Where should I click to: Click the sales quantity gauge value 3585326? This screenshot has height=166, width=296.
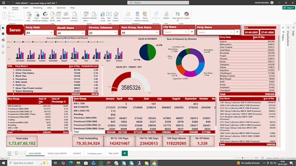point(131,88)
